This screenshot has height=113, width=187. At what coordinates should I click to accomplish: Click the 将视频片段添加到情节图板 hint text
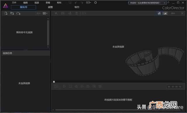click(x=118, y=100)
